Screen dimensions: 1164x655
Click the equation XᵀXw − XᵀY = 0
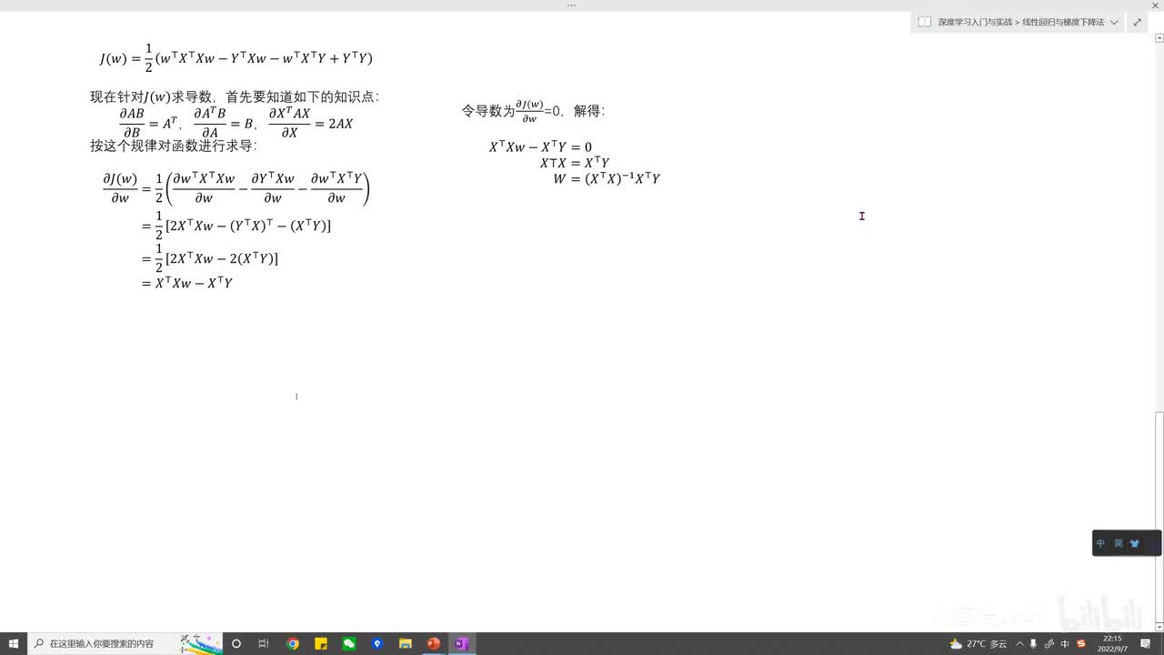click(540, 146)
